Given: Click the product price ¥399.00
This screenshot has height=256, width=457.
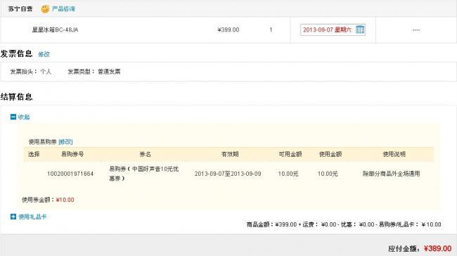Looking at the screenshot, I should [x=228, y=30].
